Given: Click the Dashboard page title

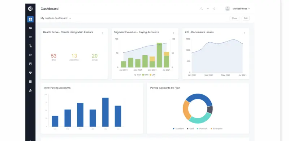Looking at the screenshot, I should 49,9.
